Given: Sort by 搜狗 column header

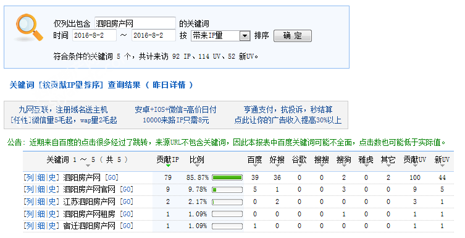Looking at the screenshot, I should [344, 161].
